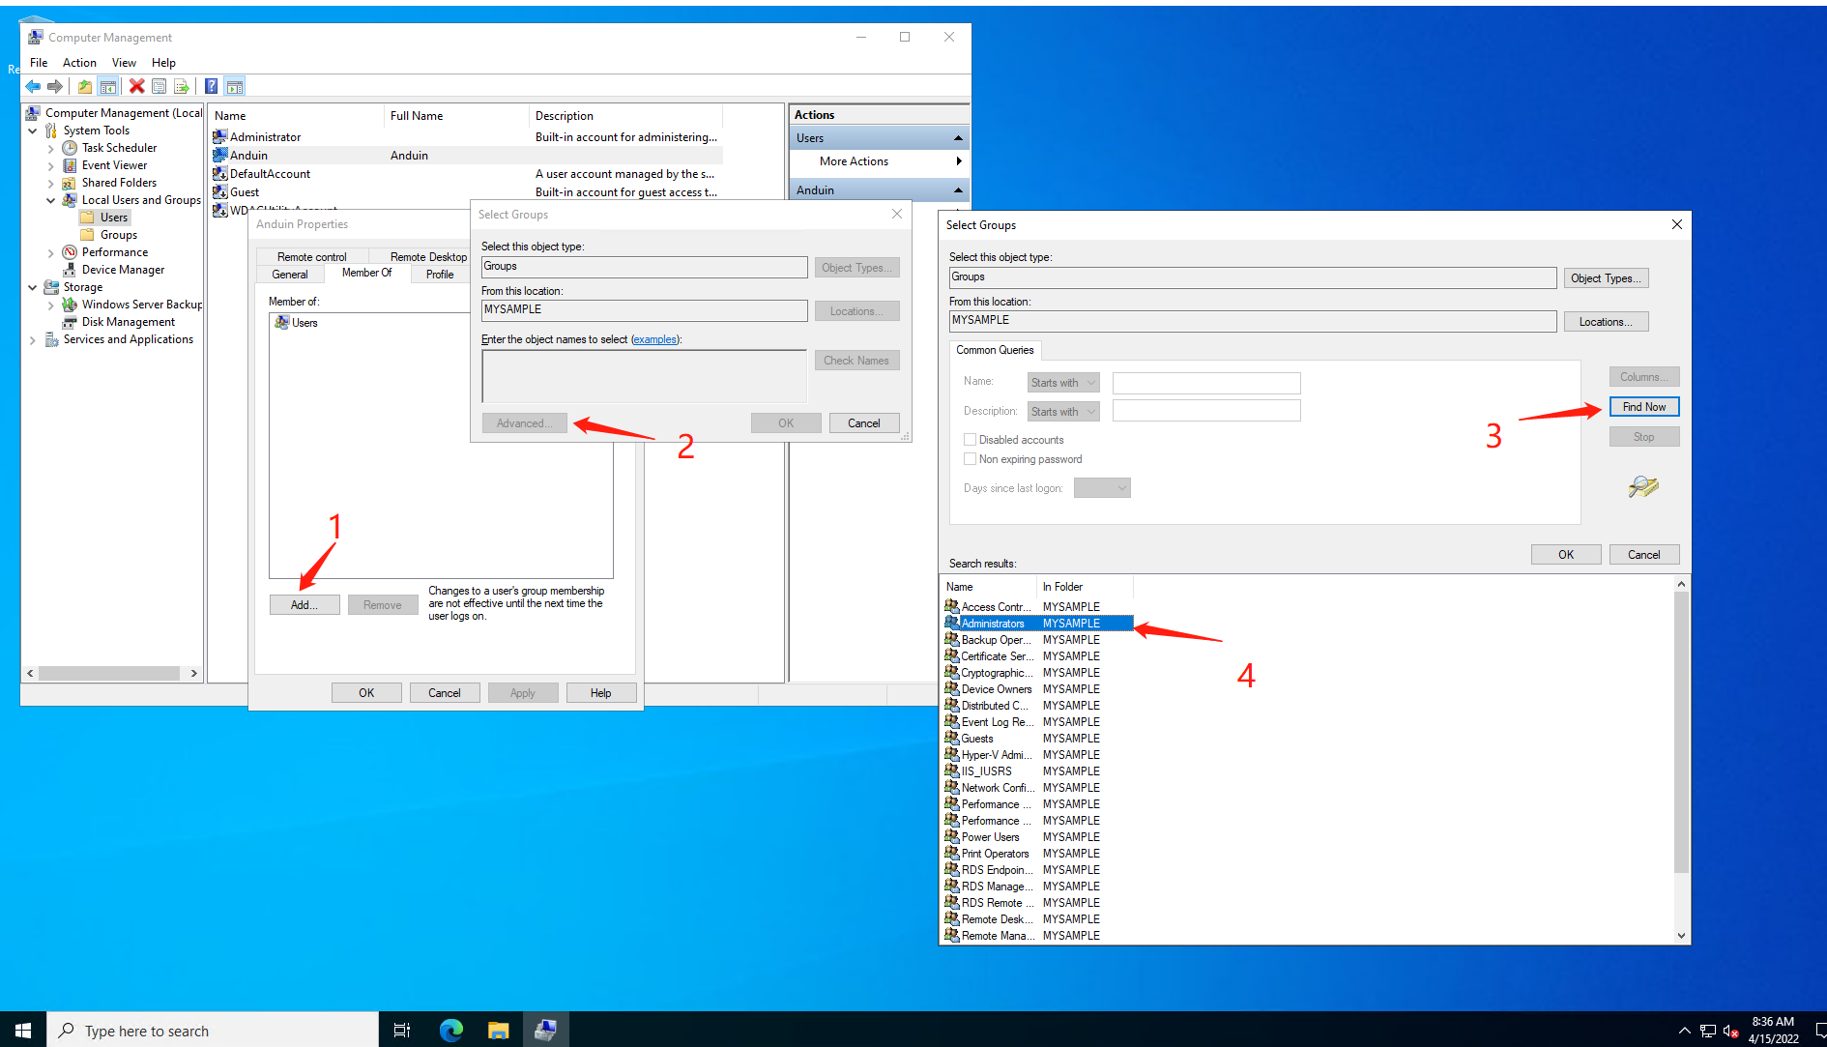This screenshot has width=1827, height=1047.
Task: Check the Disabled accounts checkbox
Action: [970, 440]
